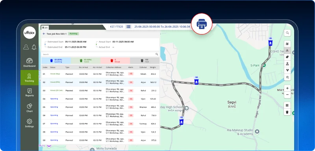Select the row with weight 124.3
The height and width of the screenshot is (151, 315).
pyautogui.click(x=100, y=132)
